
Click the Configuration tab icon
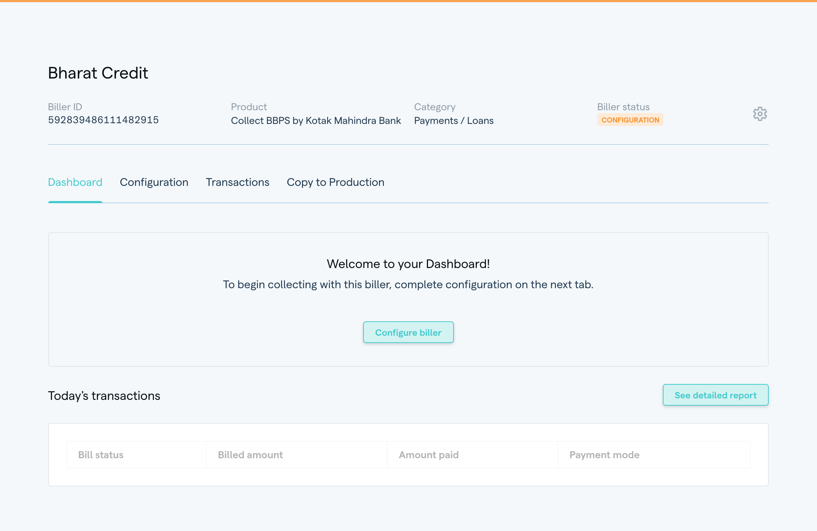[x=153, y=182]
